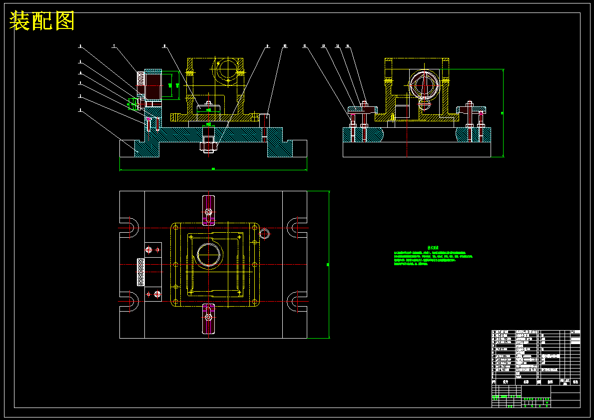
Task: Click the 材料 header cell in the parts list
Action: pyautogui.click(x=550, y=382)
